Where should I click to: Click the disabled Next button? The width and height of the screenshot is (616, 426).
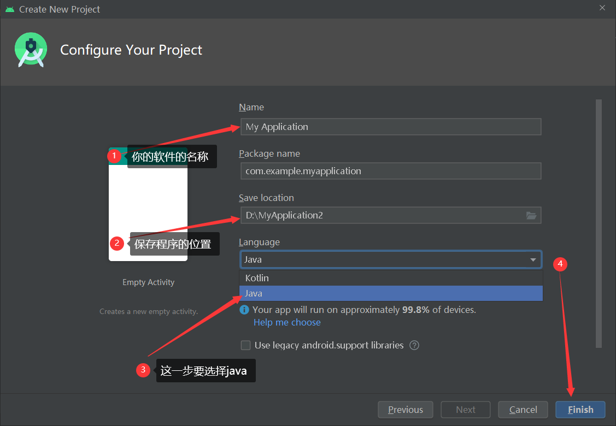(x=466, y=410)
